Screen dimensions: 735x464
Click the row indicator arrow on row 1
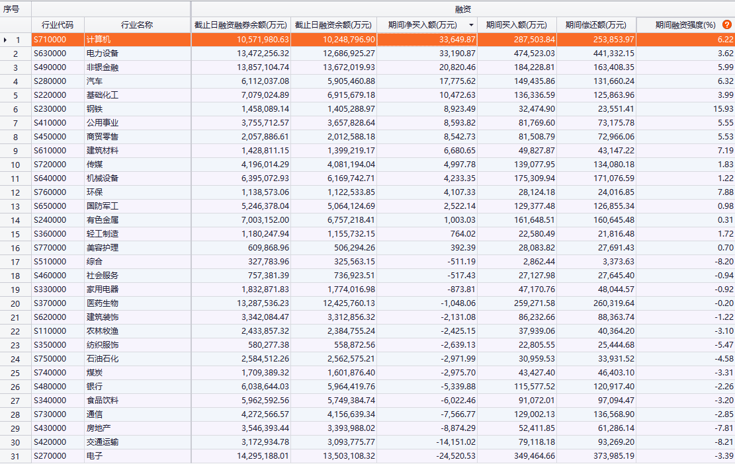pos(5,40)
